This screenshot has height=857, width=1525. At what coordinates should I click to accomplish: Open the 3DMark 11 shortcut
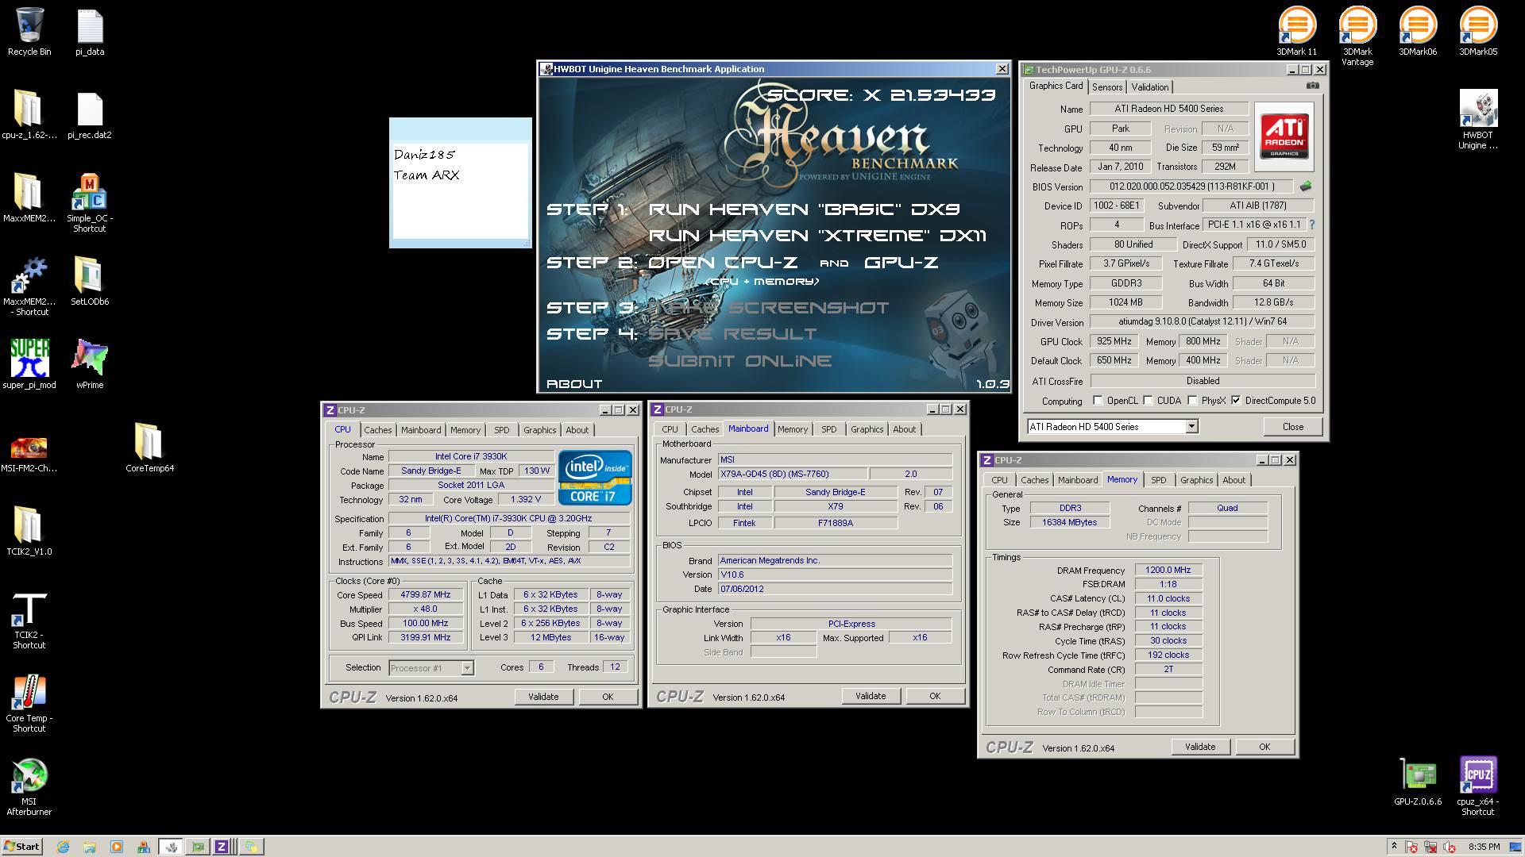pyautogui.click(x=1296, y=32)
